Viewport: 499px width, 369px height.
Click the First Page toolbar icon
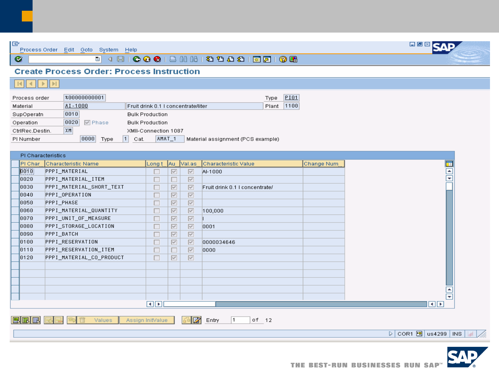coord(210,59)
